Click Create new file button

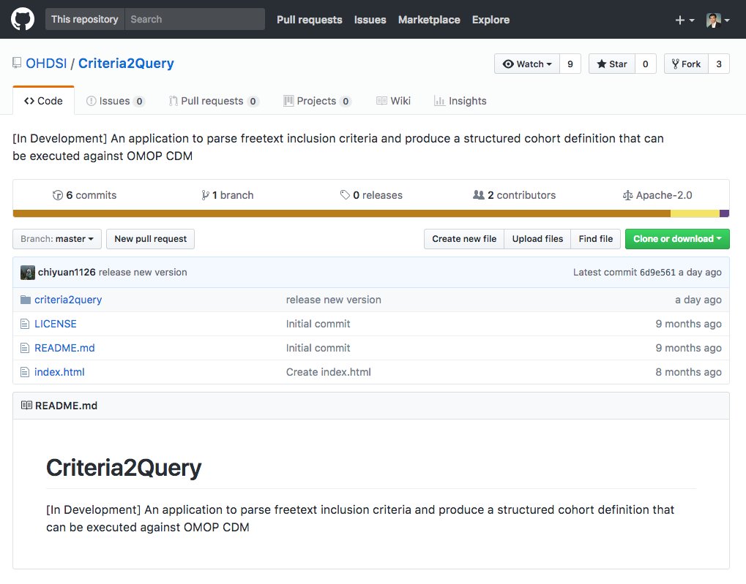[x=464, y=239]
